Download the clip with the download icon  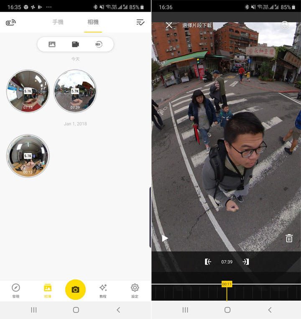coord(285,26)
